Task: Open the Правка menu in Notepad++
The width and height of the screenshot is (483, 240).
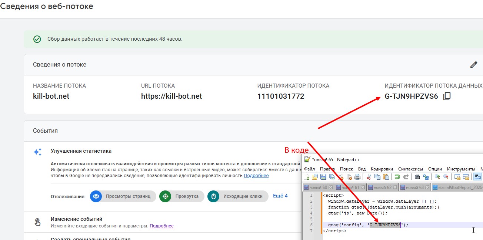Action: click(327, 169)
